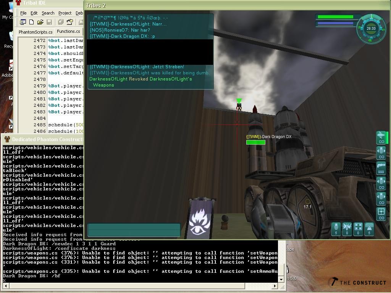Select the weapon slot showing 999 ammo
This screenshot has height=293, width=391.
coord(381,168)
